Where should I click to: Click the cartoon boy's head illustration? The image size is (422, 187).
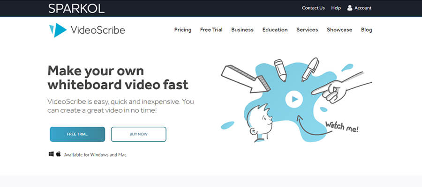click(x=259, y=122)
